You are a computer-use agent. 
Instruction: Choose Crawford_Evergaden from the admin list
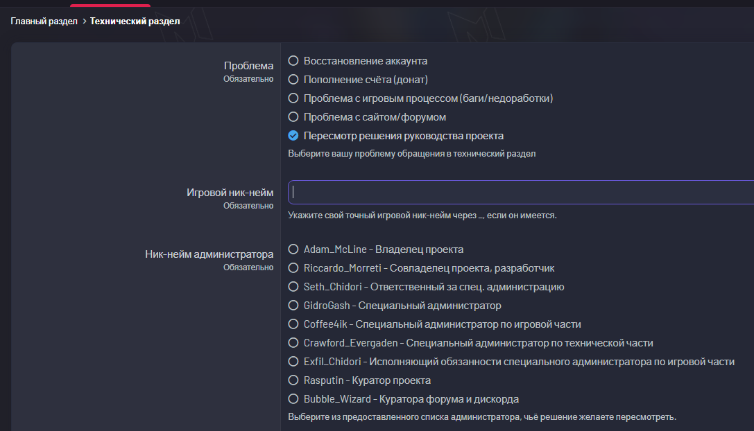pyautogui.click(x=293, y=343)
